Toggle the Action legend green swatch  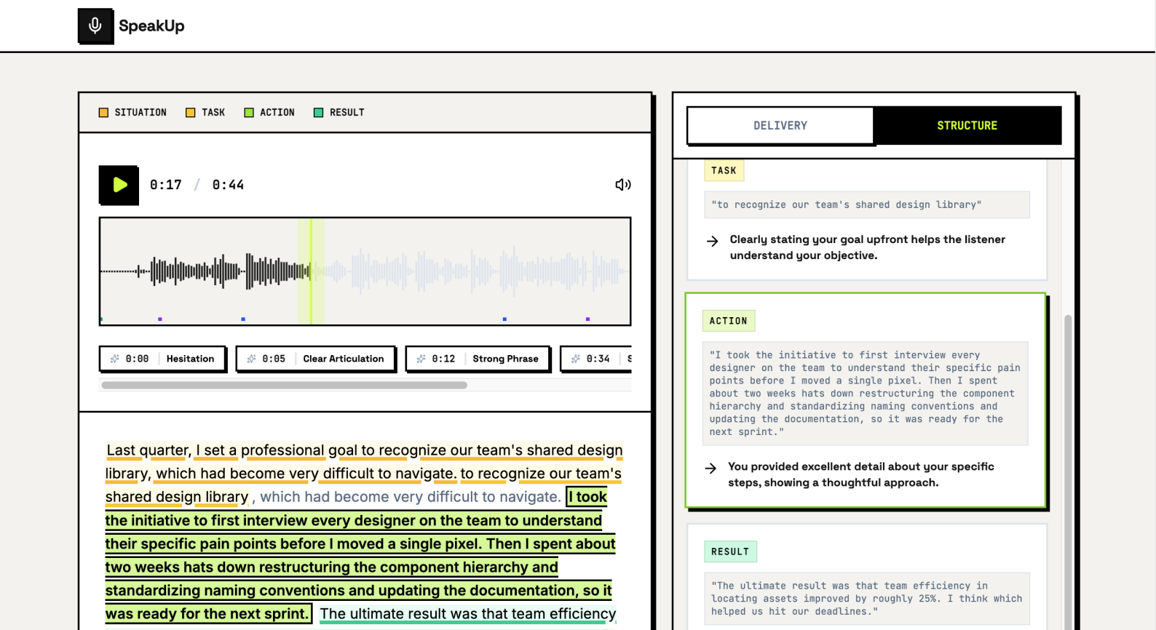[x=249, y=113]
